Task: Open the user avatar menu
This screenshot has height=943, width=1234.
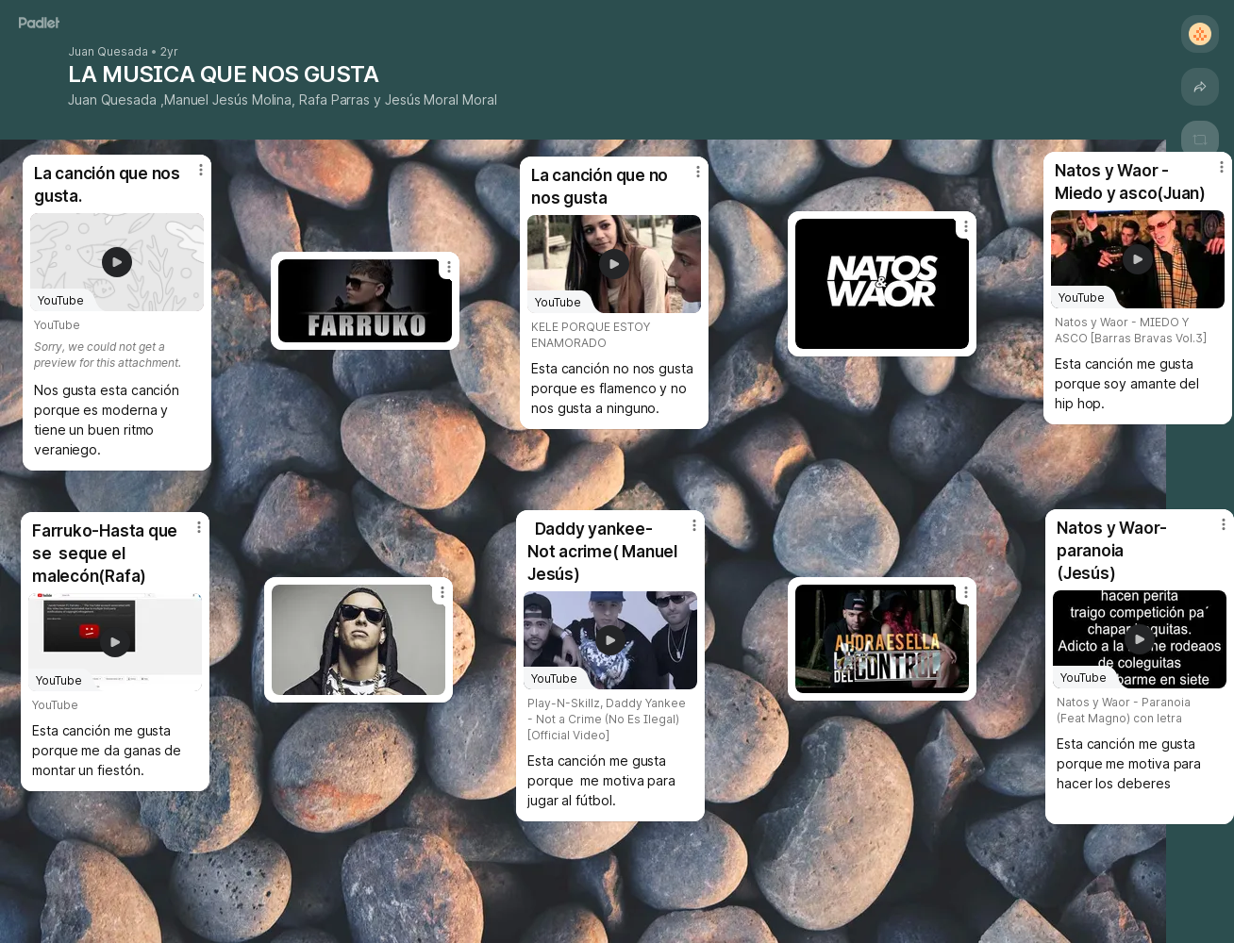Action: 1200,34
